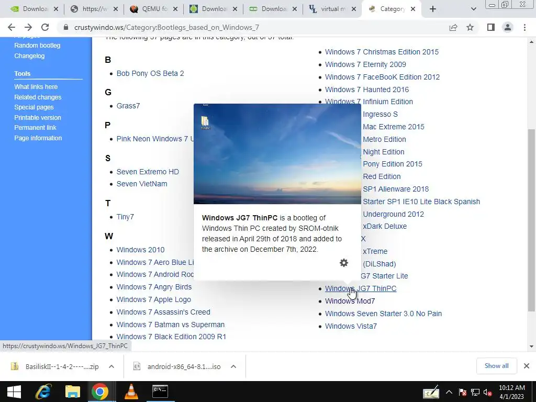This screenshot has width=536, height=402.
Task: Open Windows 7 Christmas Edition 2015
Action: point(382,52)
